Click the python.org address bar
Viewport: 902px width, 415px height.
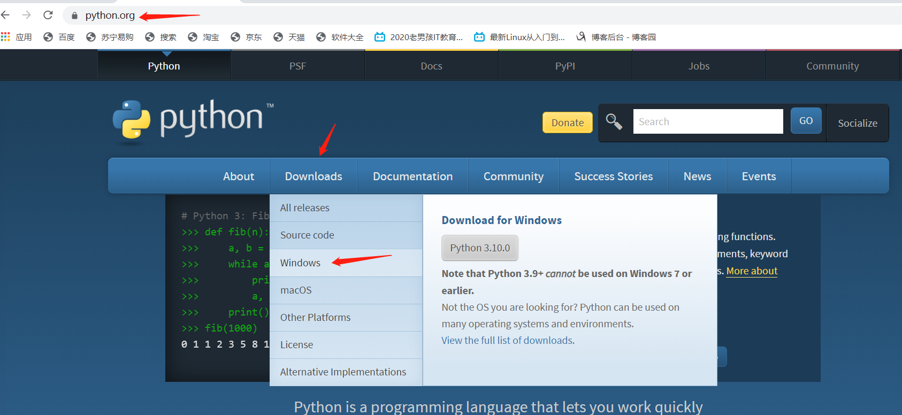[x=481, y=16]
